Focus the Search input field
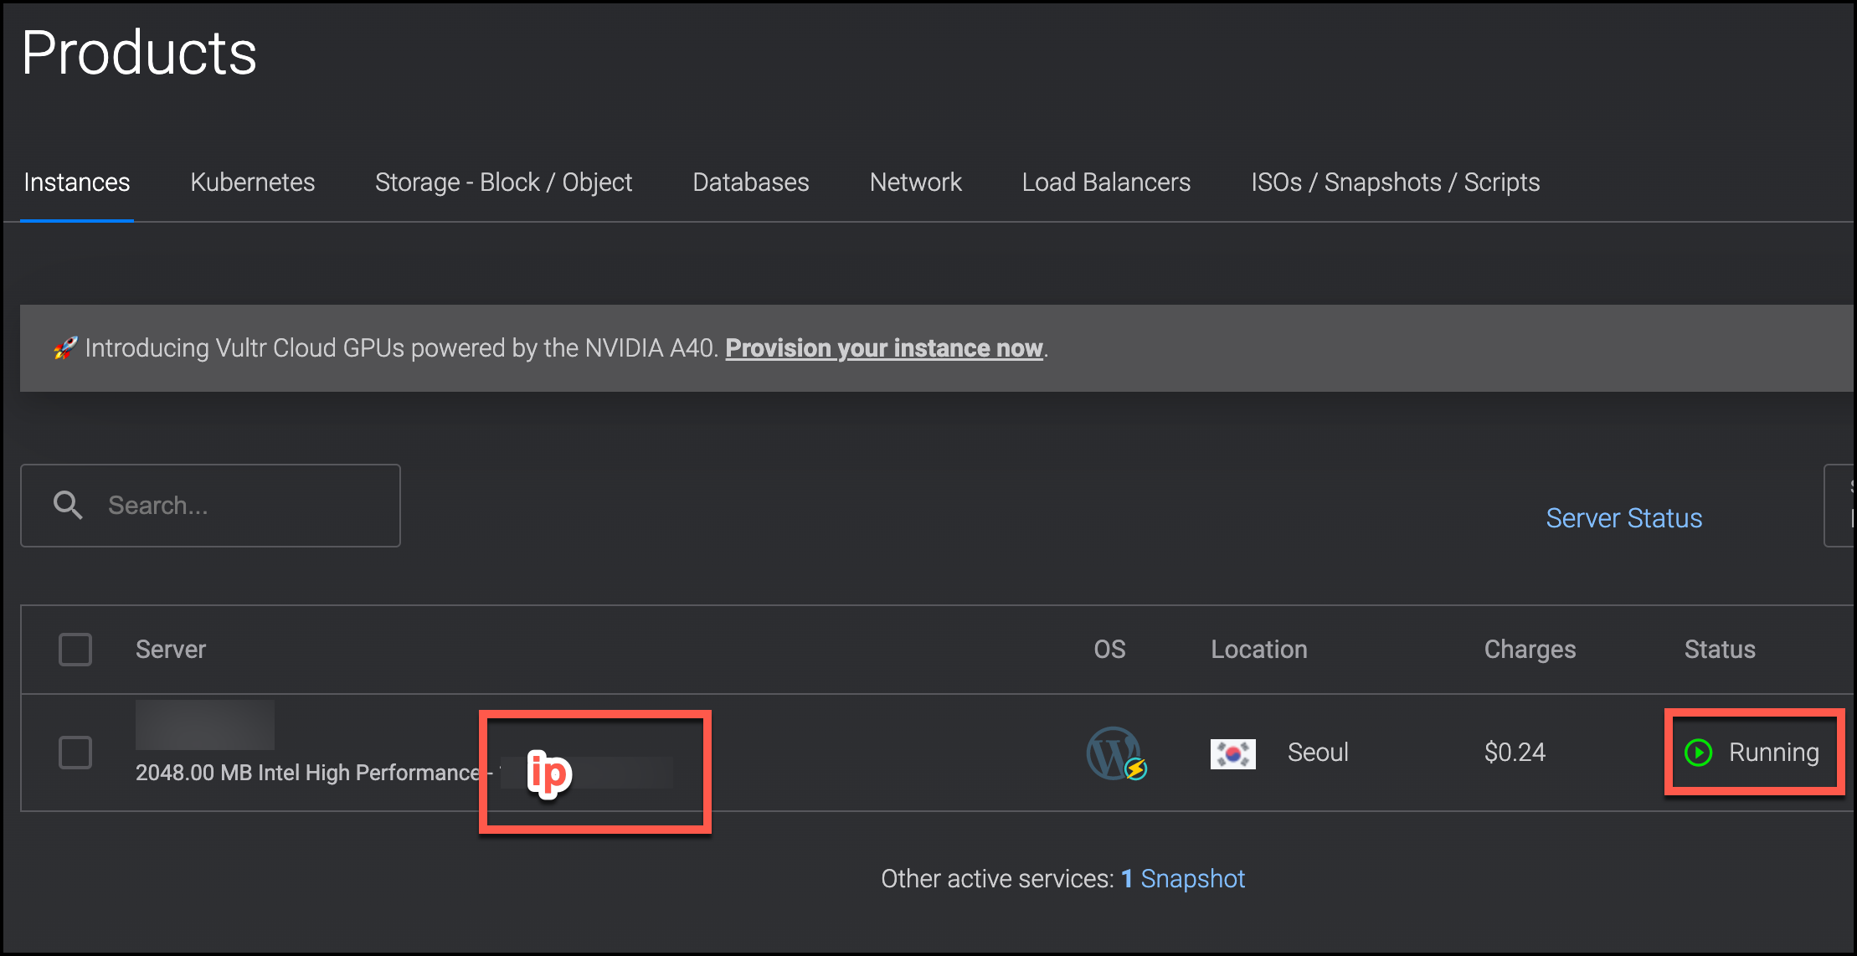 coord(243,506)
